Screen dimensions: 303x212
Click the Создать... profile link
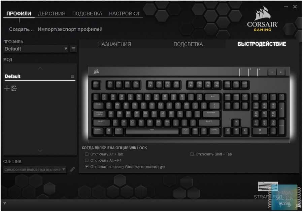point(21,29)
